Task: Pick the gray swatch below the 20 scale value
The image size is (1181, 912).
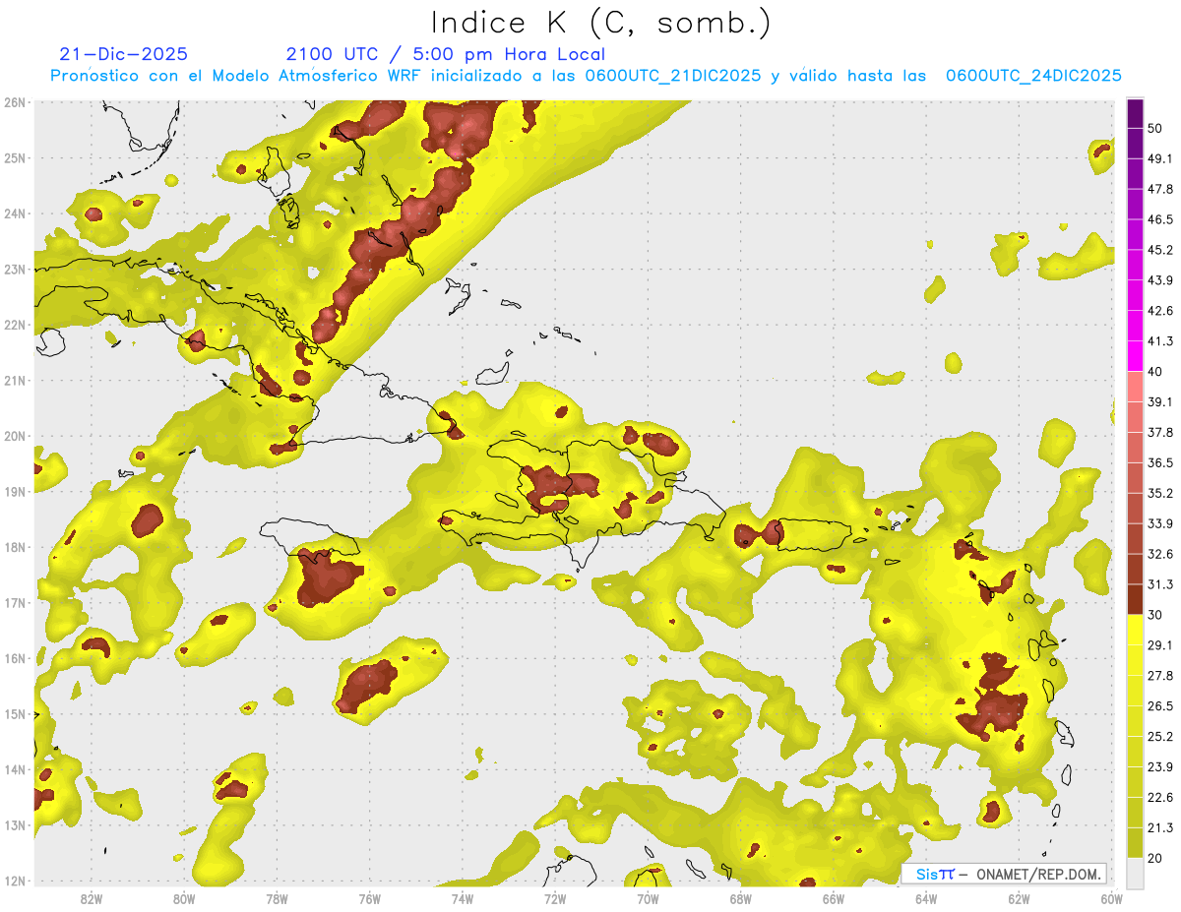Action: point(1135,873)
